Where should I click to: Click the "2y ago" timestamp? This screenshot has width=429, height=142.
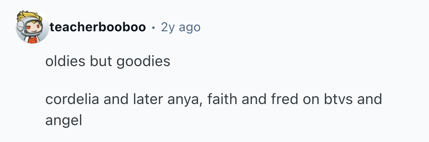180,27
